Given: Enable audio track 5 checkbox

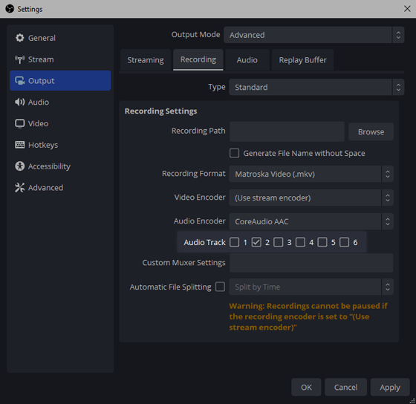Looking at the screenshot, I should 322,242.
